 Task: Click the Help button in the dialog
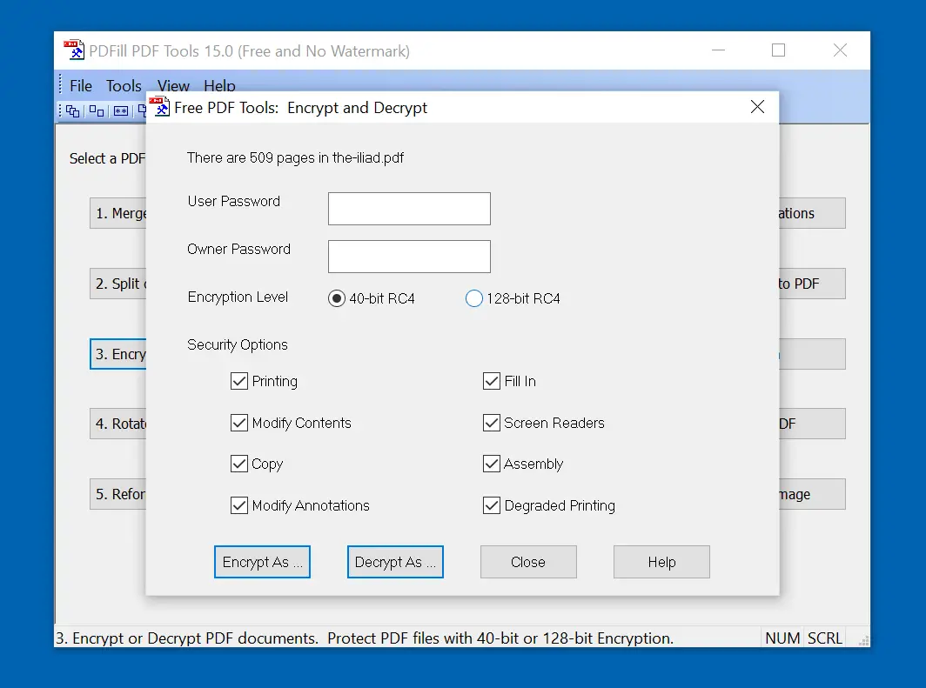[x=661, y=562]
